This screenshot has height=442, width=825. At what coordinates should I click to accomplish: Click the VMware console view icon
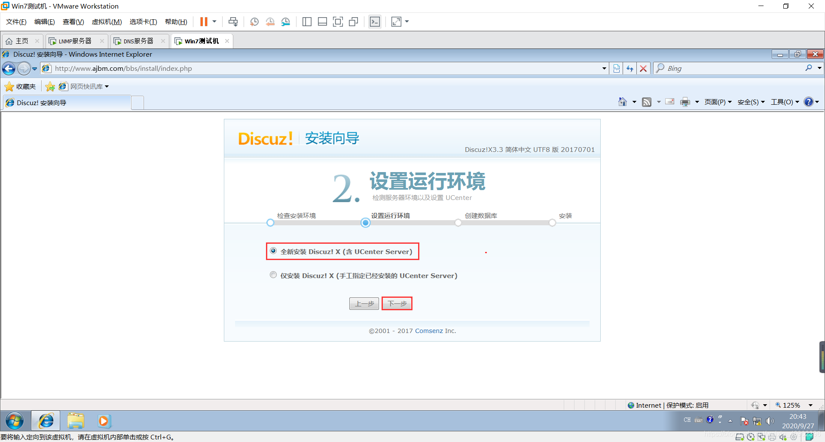click(x=375, y=21)
